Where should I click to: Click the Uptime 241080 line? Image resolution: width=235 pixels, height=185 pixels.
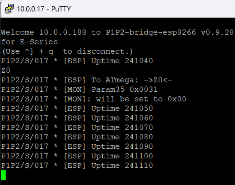pyautogui.click(x=77, y=137)
